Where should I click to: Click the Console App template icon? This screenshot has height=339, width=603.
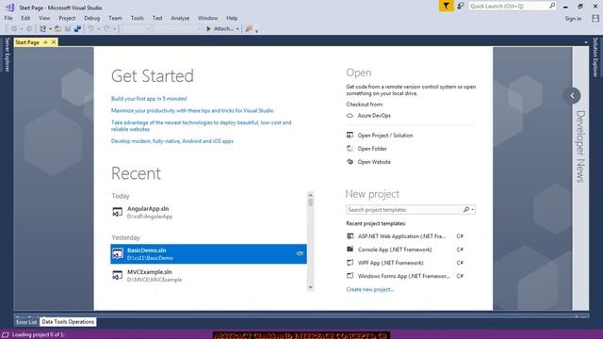[x=350, y=249]
